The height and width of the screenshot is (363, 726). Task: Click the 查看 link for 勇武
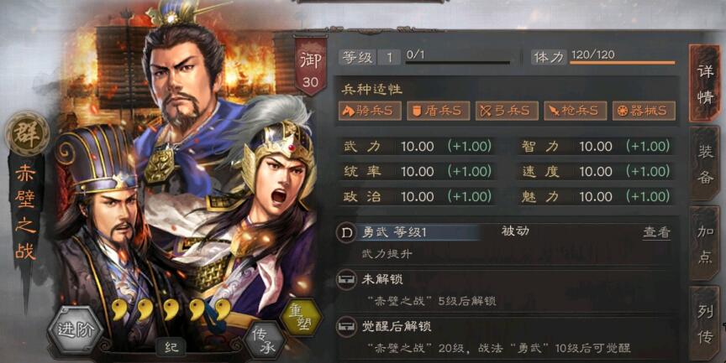pyautogui.click(x=656, y=232)
